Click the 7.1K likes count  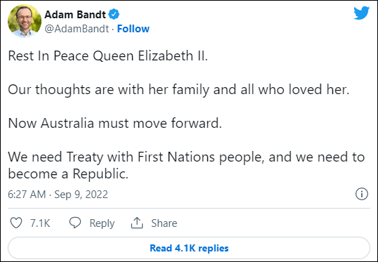tap(40, 223)
